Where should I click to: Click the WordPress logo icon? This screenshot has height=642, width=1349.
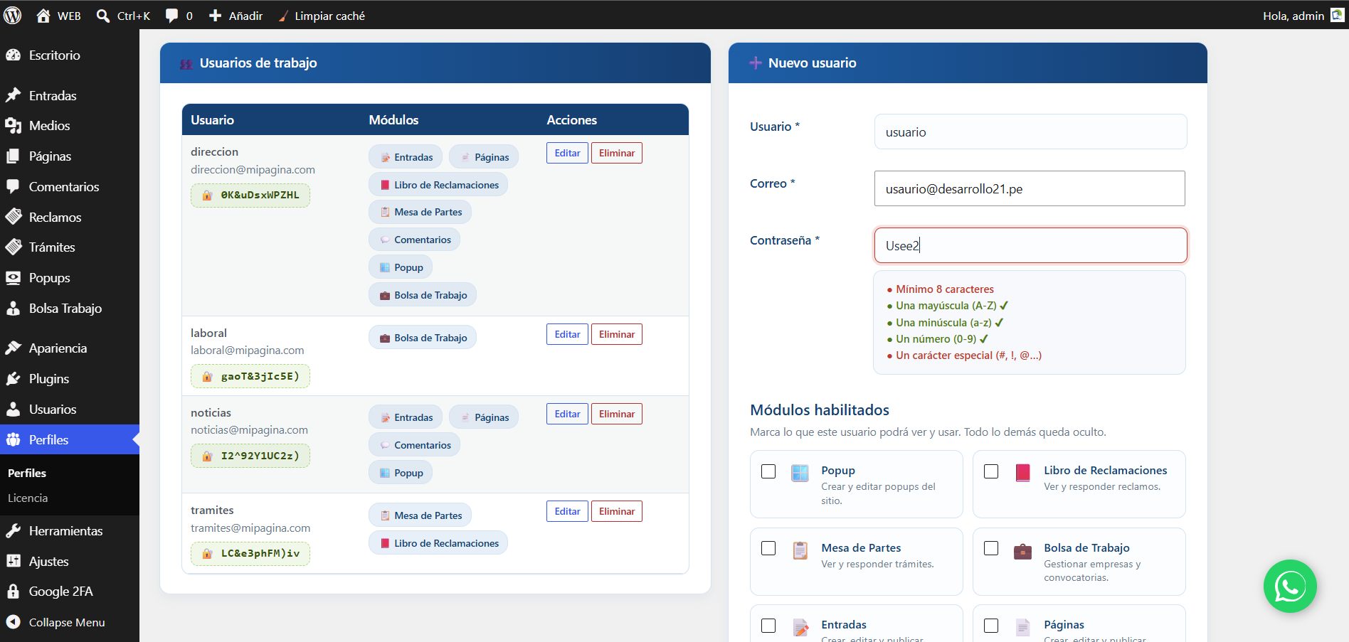[x=13, y=16]
